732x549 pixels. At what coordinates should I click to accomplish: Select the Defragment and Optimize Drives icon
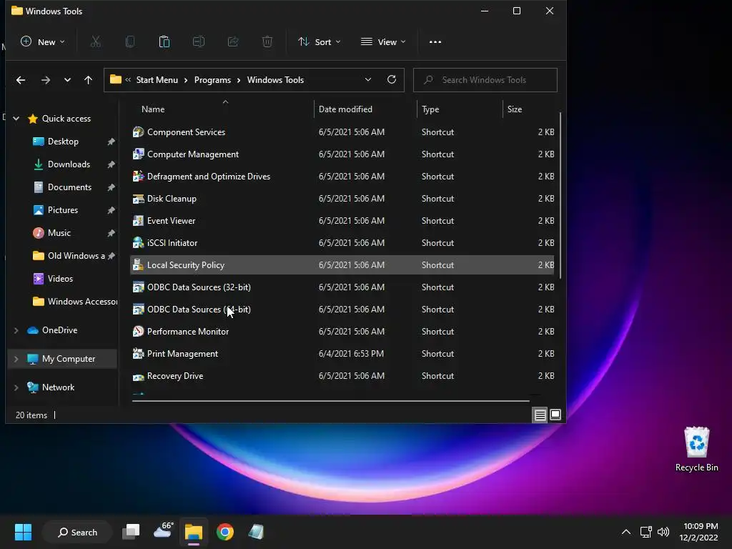138,176
